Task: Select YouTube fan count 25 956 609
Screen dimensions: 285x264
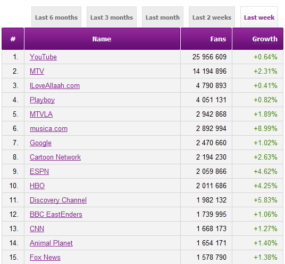Action: click(209, 57)
